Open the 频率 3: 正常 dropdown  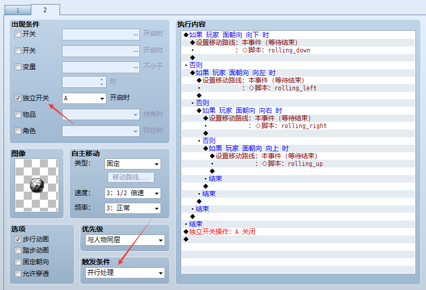point(133,208)
